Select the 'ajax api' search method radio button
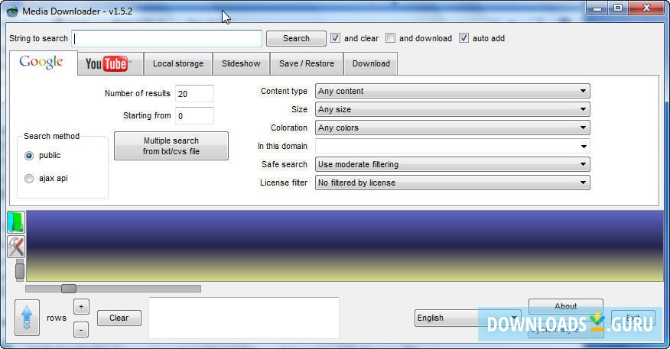670x349 pixels. click(29, 179)
